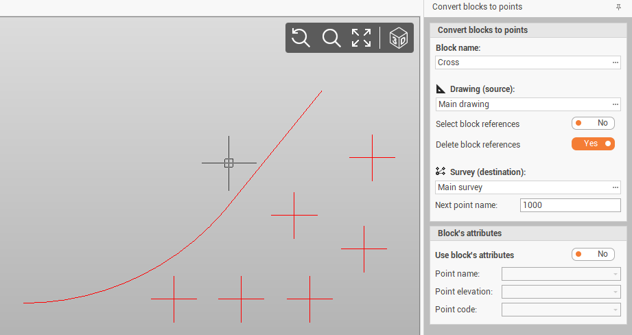Click the zoom extents icon
The height and width of the screenshot is (335, 632).
362,38
